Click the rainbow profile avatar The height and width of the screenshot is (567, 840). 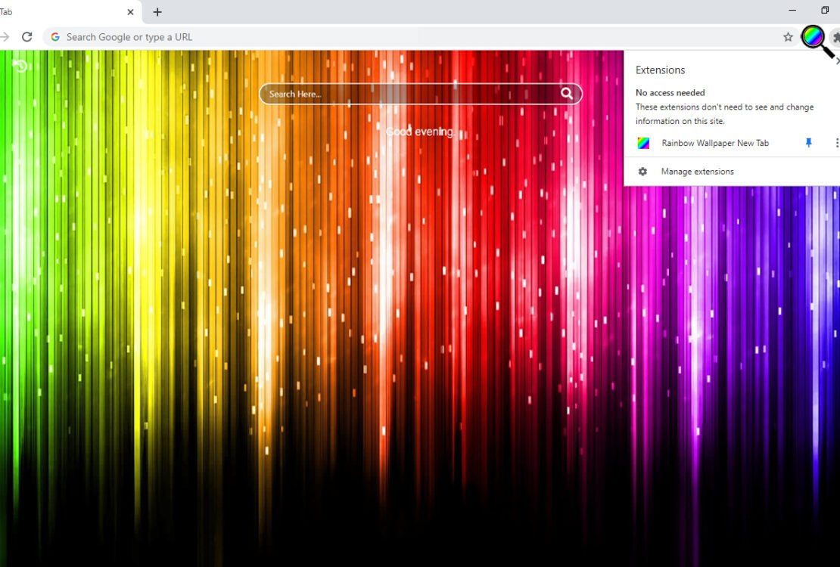(x=813, y=36)
